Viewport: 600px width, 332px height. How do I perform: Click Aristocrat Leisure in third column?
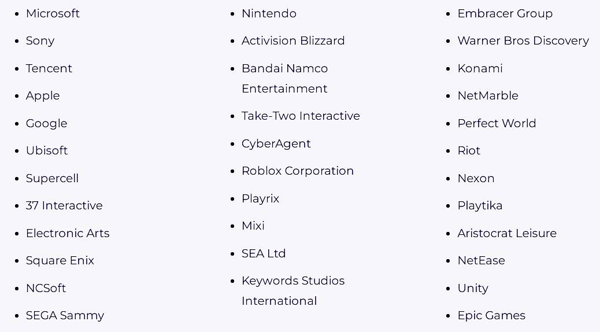(x=507, y=233)
